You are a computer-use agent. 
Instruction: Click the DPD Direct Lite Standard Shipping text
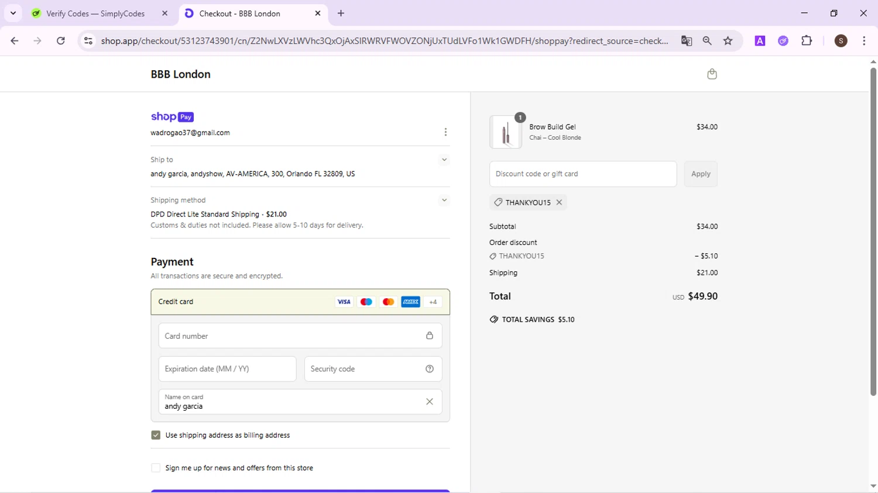coord(205,214)
